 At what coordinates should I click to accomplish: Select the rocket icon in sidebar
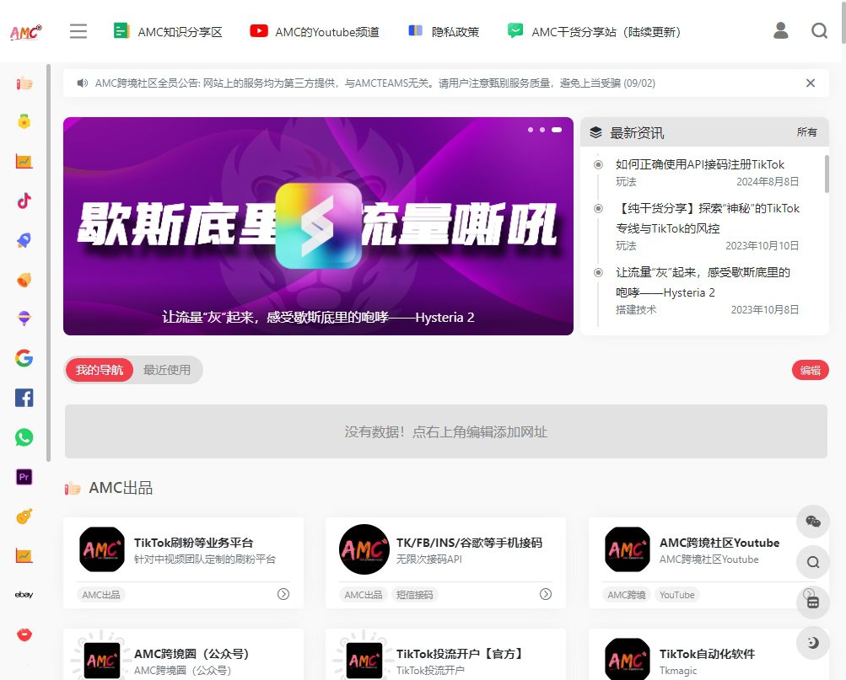click(x=24, y=240)
